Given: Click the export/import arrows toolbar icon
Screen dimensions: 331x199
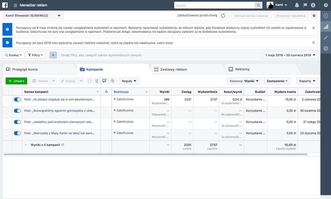Looking at the screenshot, I should [104, 81].
